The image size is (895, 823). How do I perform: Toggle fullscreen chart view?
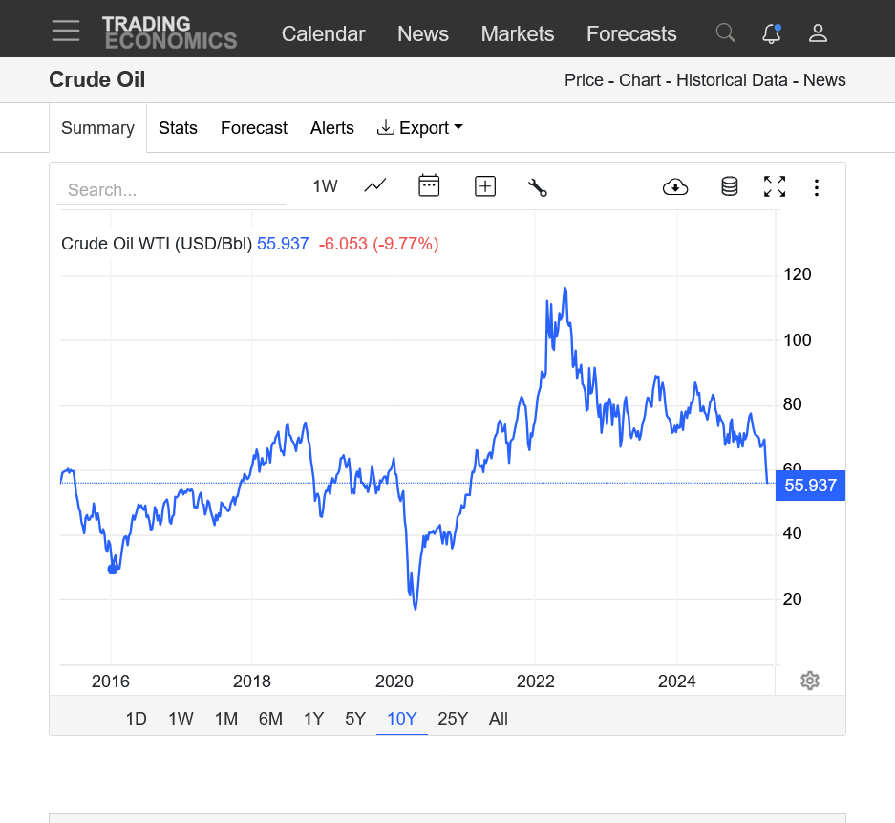775,186
